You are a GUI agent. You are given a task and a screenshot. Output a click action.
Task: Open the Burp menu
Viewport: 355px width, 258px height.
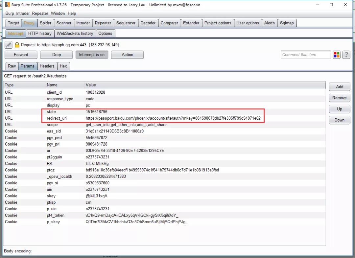click(10, 13)
